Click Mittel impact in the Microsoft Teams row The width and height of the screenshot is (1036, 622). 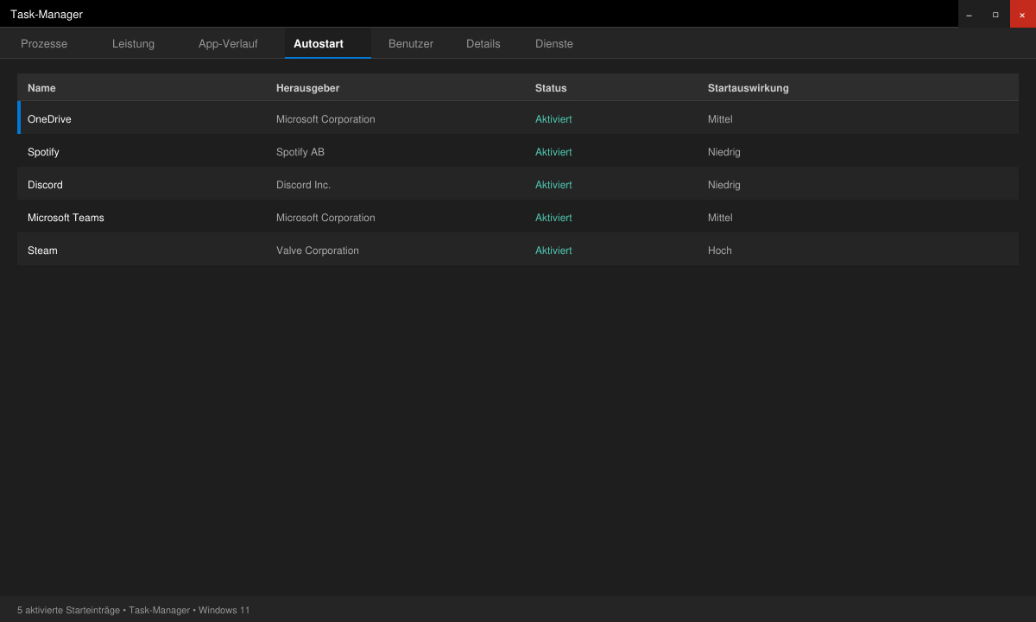(720, 218)
